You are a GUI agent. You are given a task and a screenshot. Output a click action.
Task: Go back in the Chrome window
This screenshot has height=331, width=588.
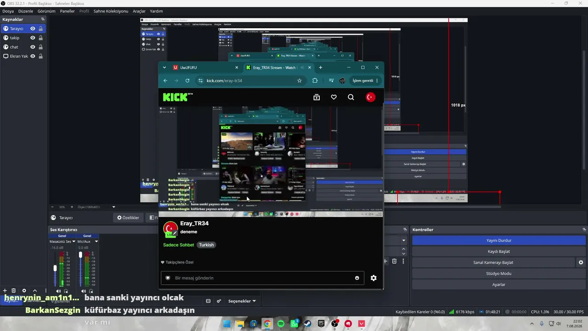coord(165,80)
